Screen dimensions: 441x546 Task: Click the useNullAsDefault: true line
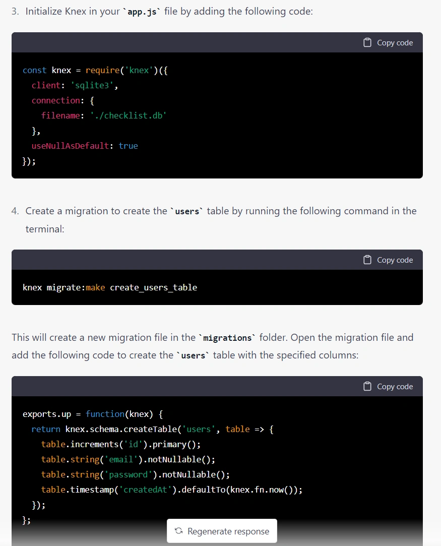pos(85,146)
